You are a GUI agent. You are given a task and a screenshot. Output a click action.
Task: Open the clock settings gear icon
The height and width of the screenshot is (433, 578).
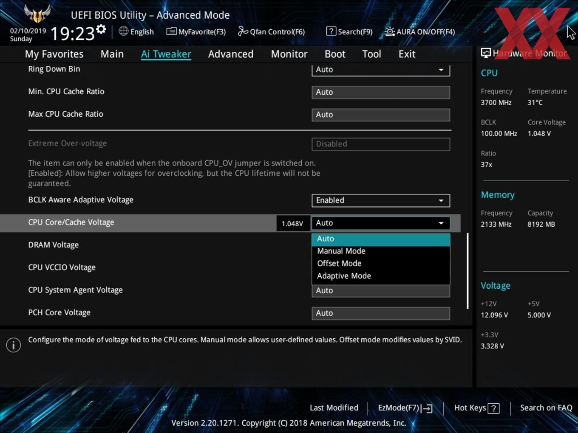(x=101, y=29)
